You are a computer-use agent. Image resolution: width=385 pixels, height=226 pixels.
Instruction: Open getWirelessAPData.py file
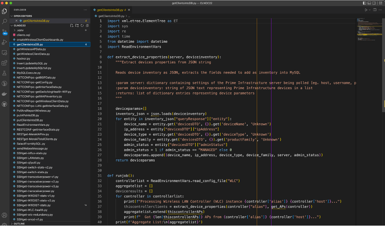31,49
